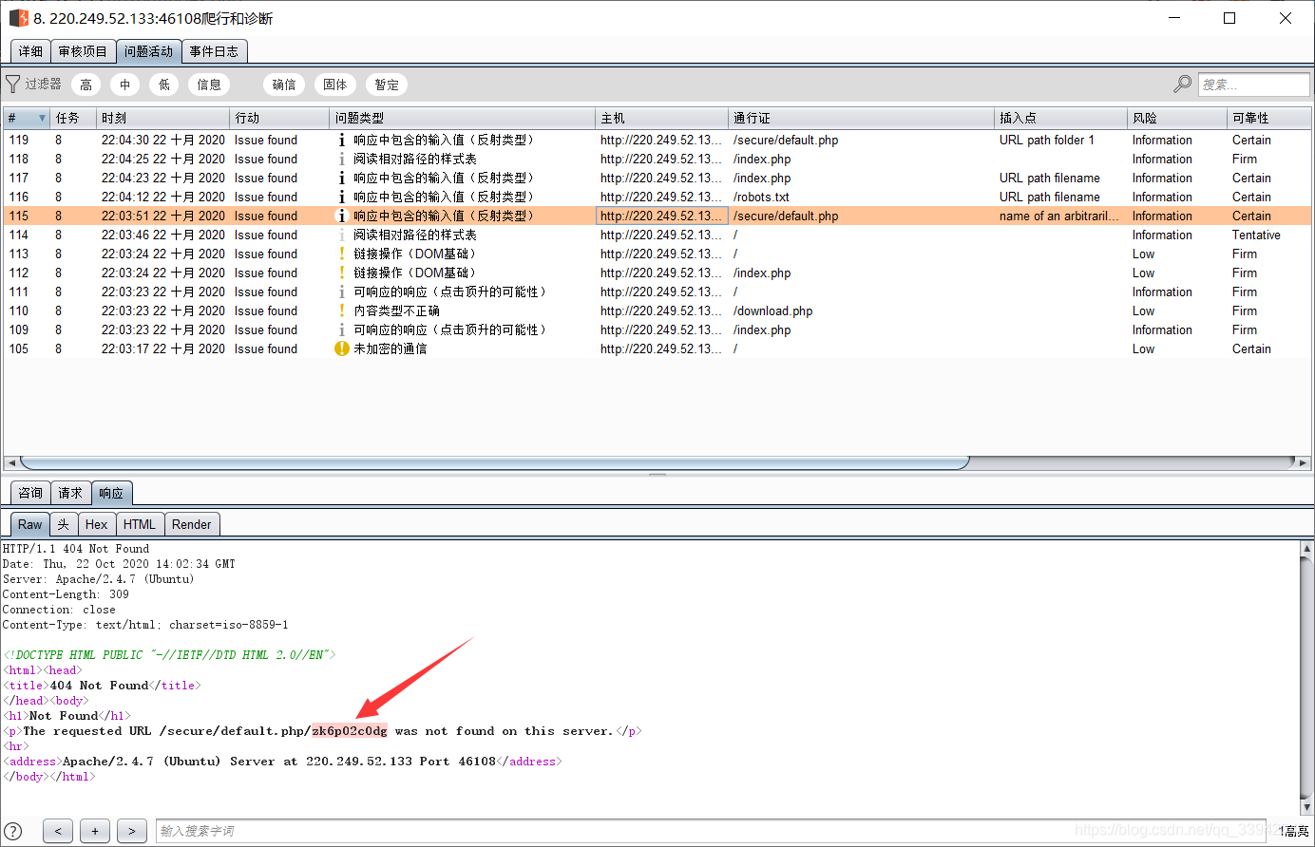This screenshot has width=1315, height=847.
Task: Click info icon of row 119
Action: (x=342, y=140)
